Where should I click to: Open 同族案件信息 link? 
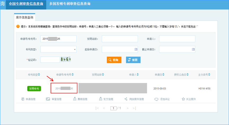137,99
